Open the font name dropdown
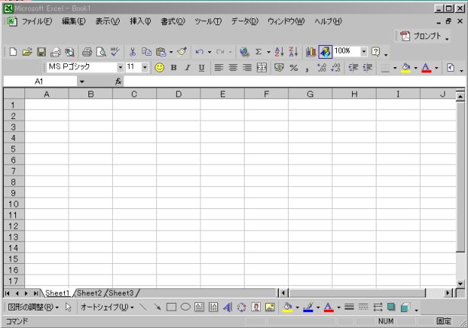This screenshot has height=328, width=468. click(x=120, y=67)
